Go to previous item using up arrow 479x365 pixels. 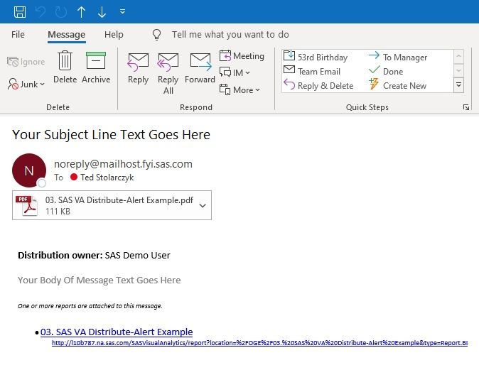[82, 11]
